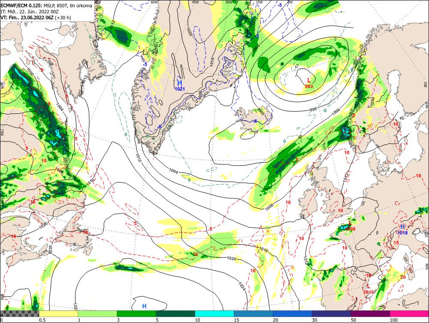
Task: Click the dark indigo 30–50 mm legend swatch
Action: point(331,314)
